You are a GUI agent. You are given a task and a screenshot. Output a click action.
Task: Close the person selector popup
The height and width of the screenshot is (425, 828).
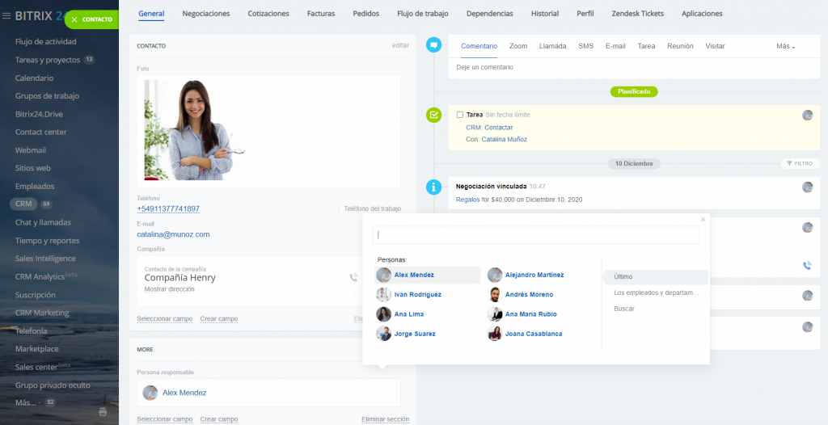(703, 219)
